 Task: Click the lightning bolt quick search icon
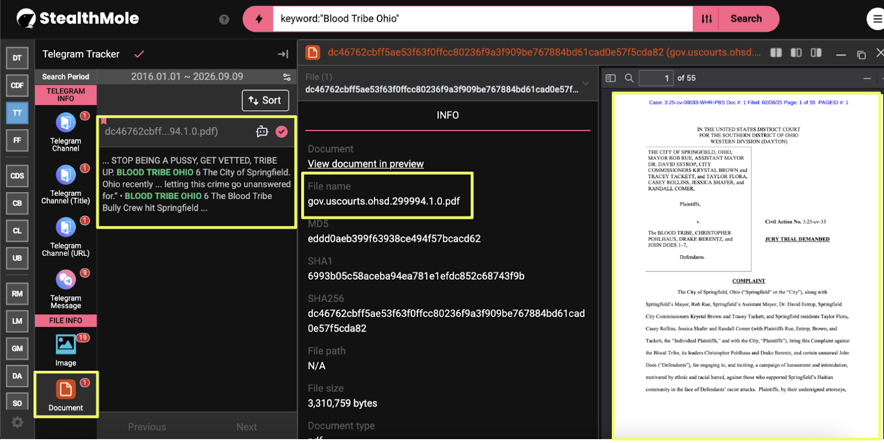tap(259, 19)
